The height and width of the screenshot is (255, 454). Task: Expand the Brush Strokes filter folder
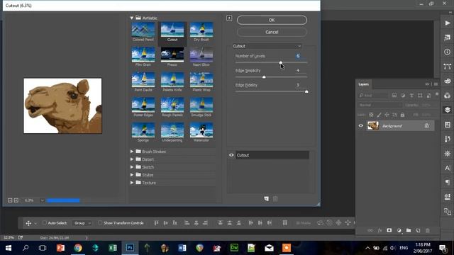(x=132, y=152)
